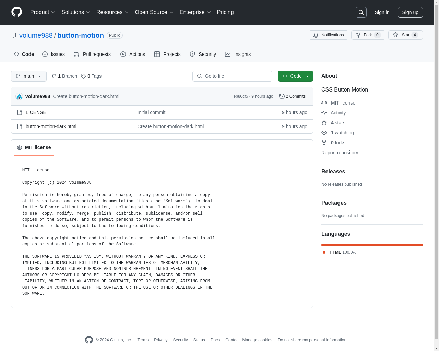Click the Report repository link
Viewport: 439px width, 351px height.
coord(340,153)
